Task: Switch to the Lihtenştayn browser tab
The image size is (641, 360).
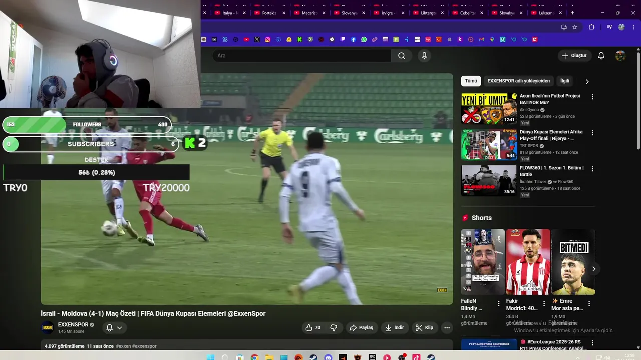Action: [x=428, y=13]
